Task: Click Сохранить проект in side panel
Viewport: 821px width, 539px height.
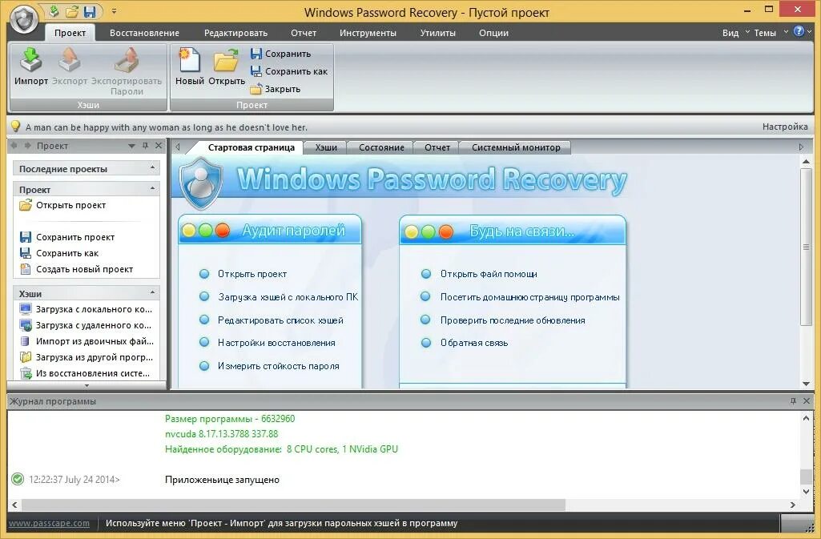Action: click(67, 237)
